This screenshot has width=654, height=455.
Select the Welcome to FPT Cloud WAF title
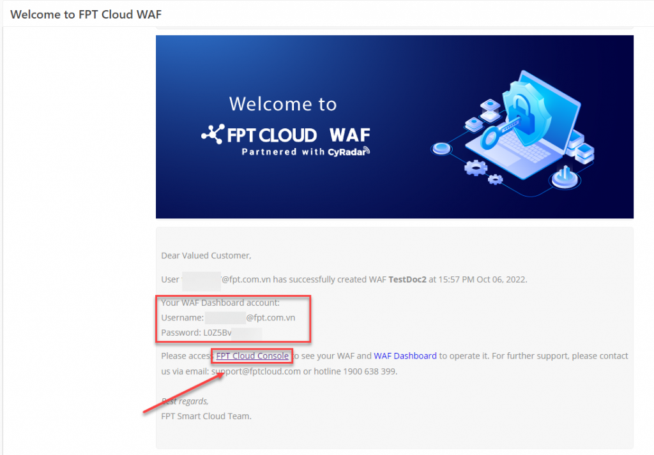(85, 14)
